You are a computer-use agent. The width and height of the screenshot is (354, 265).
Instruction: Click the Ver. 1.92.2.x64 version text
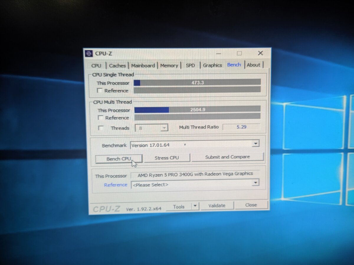(144, 208)
